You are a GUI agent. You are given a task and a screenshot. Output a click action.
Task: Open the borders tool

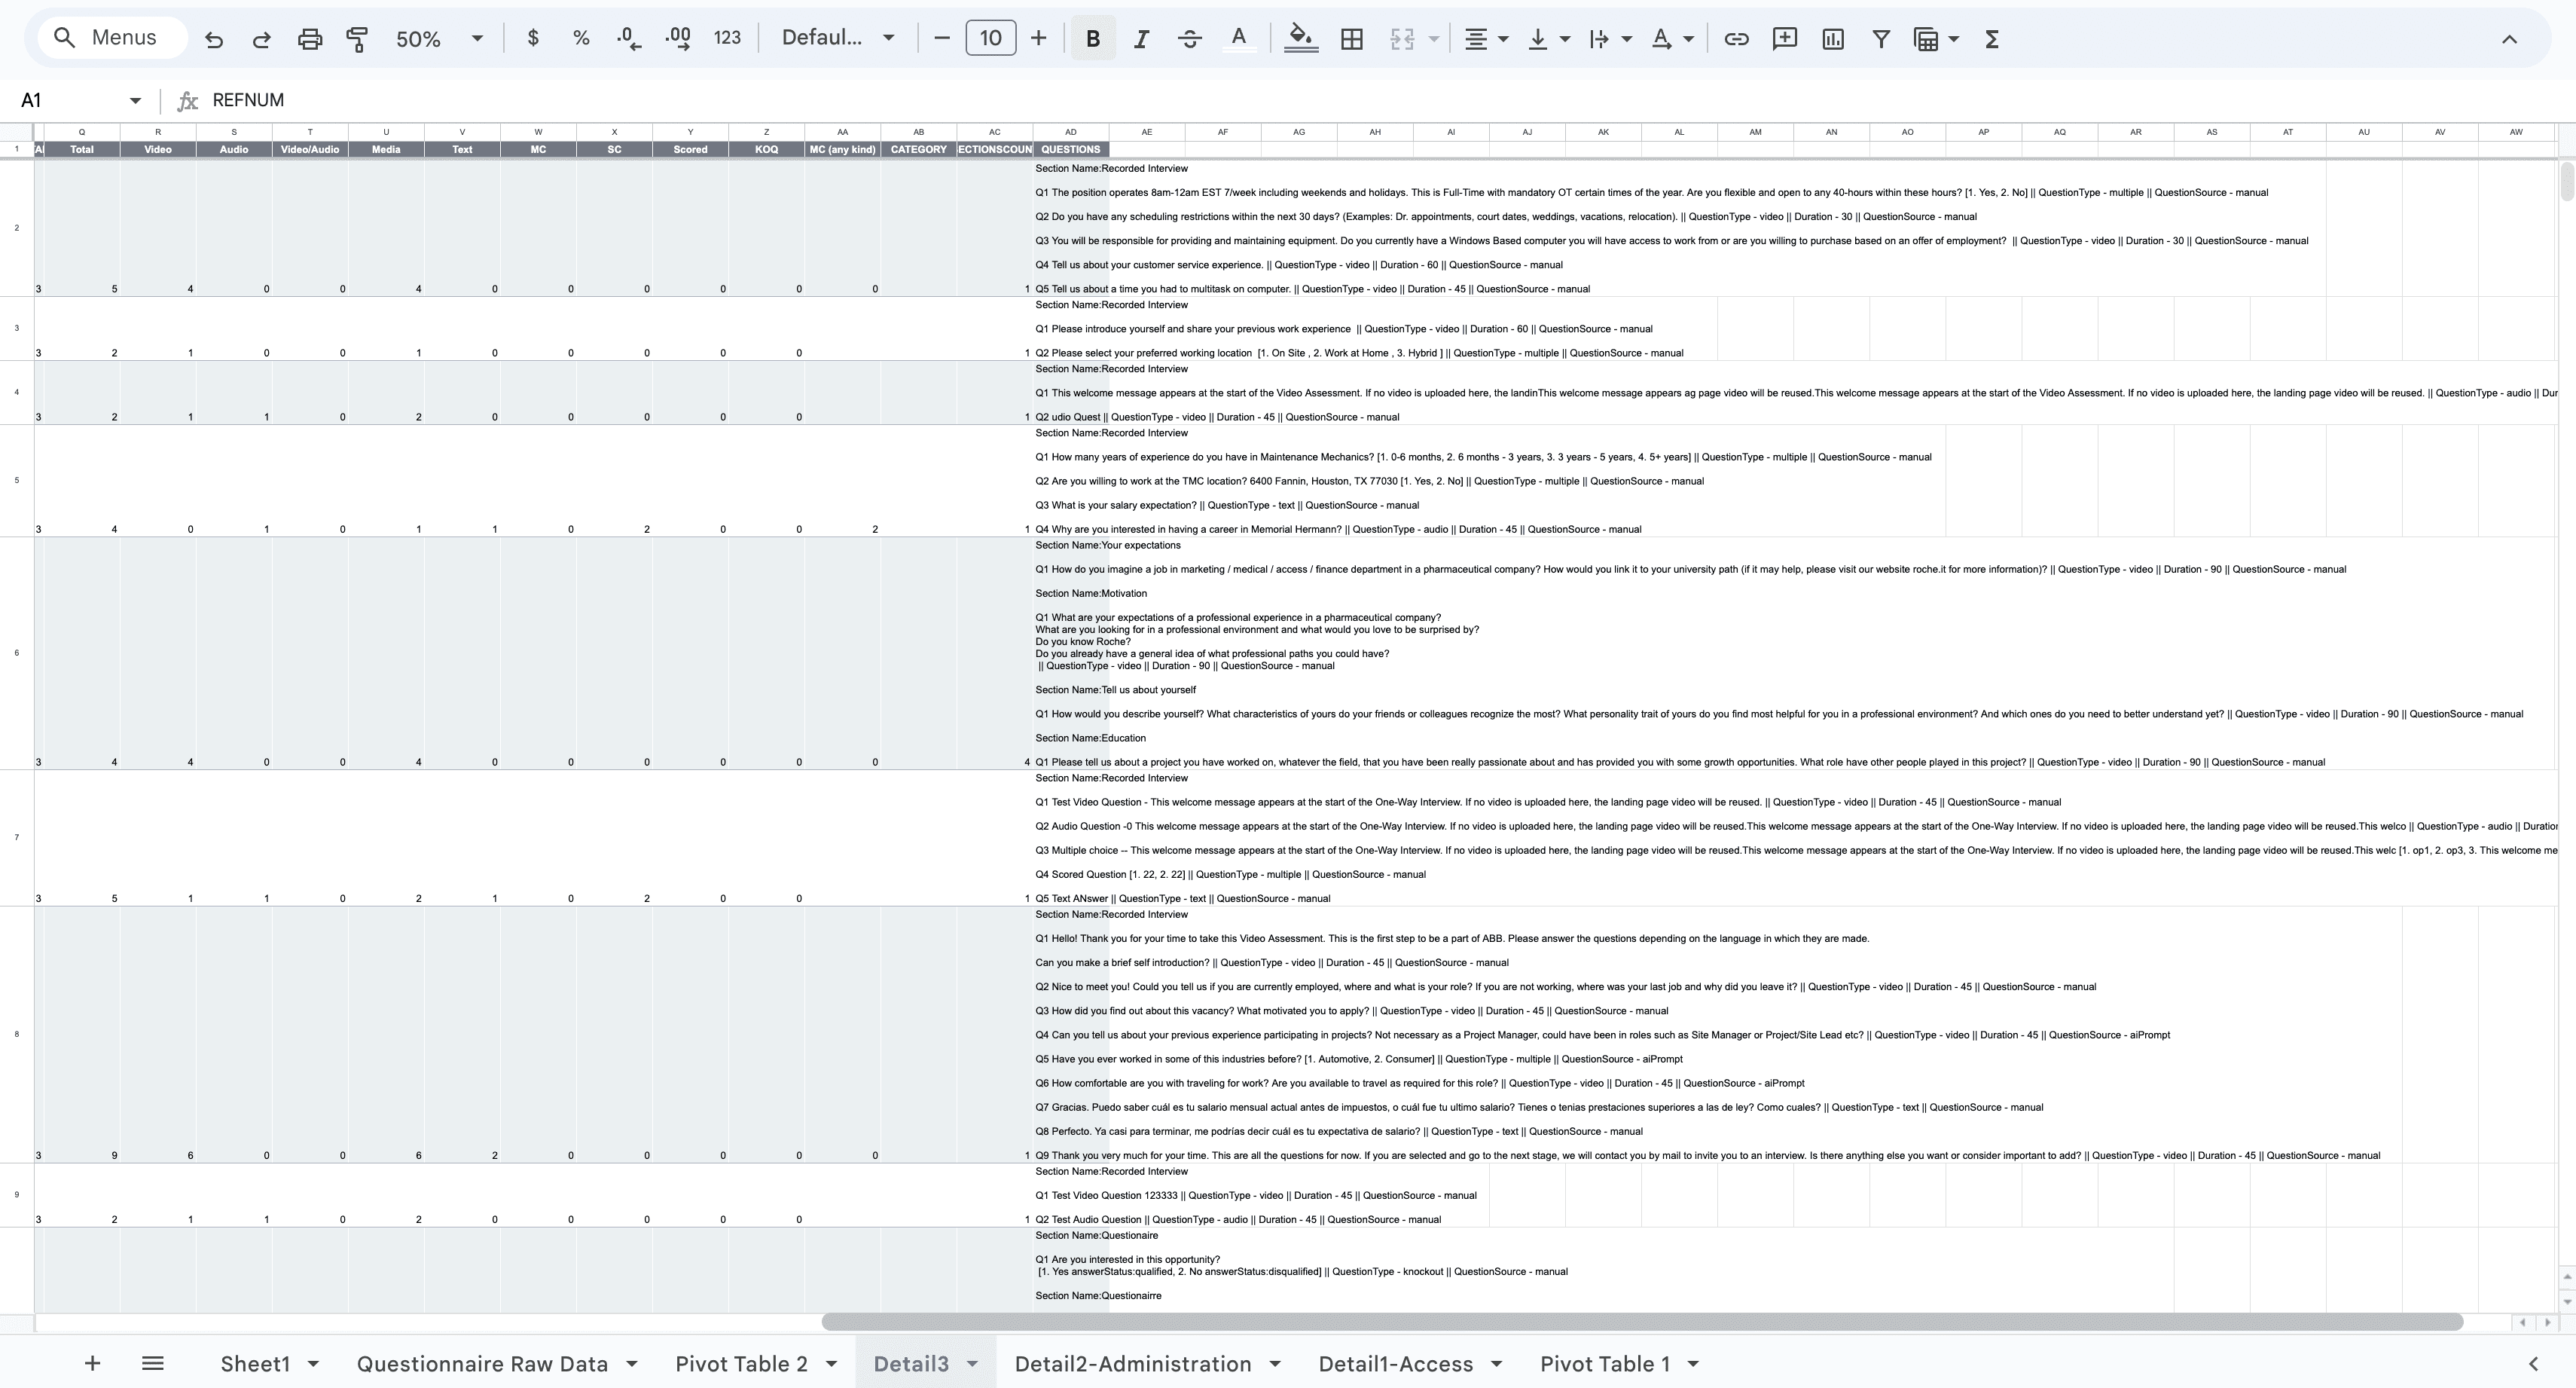tap(1351, 39)
